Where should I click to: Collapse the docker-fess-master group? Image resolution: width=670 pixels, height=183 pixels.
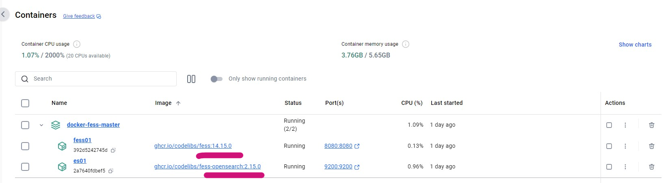(41, 125)
